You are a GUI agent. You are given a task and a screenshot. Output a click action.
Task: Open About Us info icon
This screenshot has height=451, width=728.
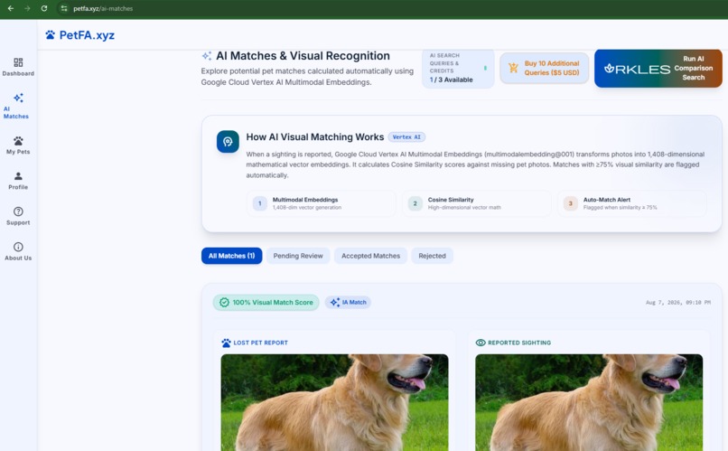[18, 247]
